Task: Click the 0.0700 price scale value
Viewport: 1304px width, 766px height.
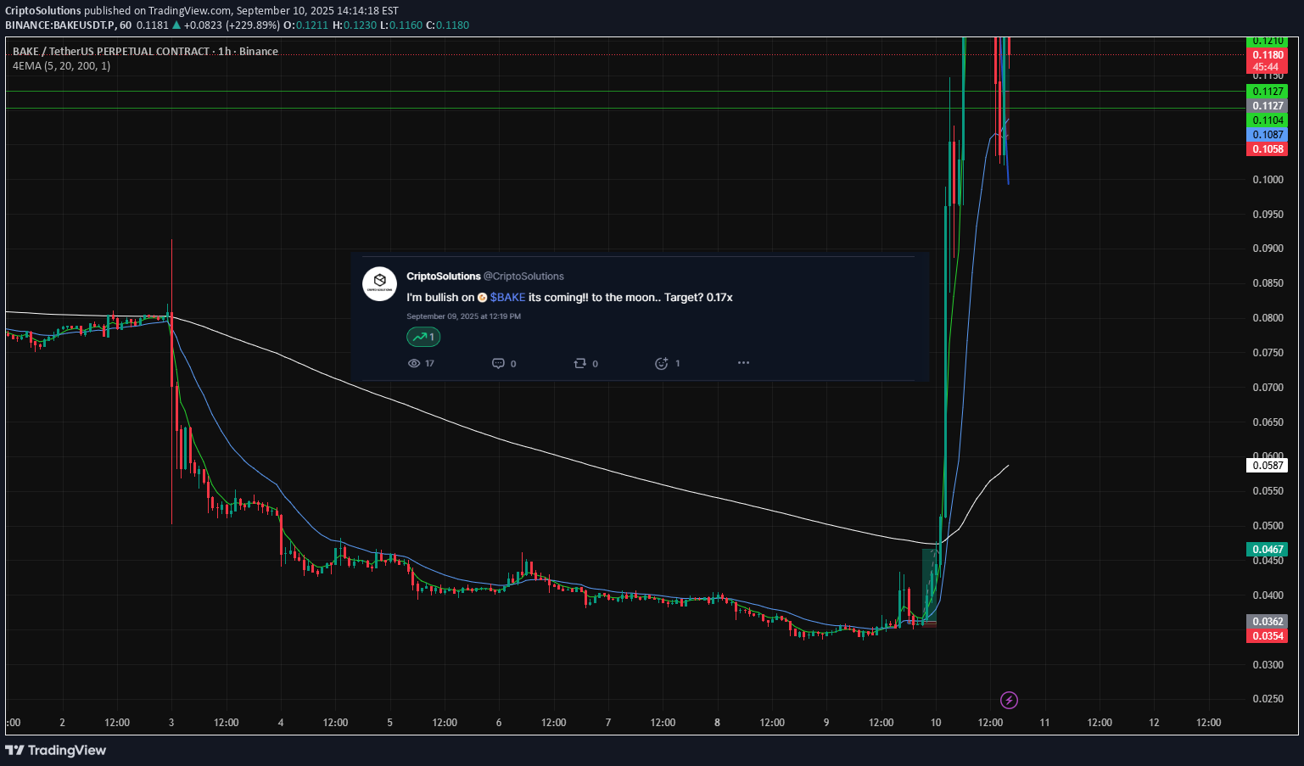Action: pos(1268,388)
